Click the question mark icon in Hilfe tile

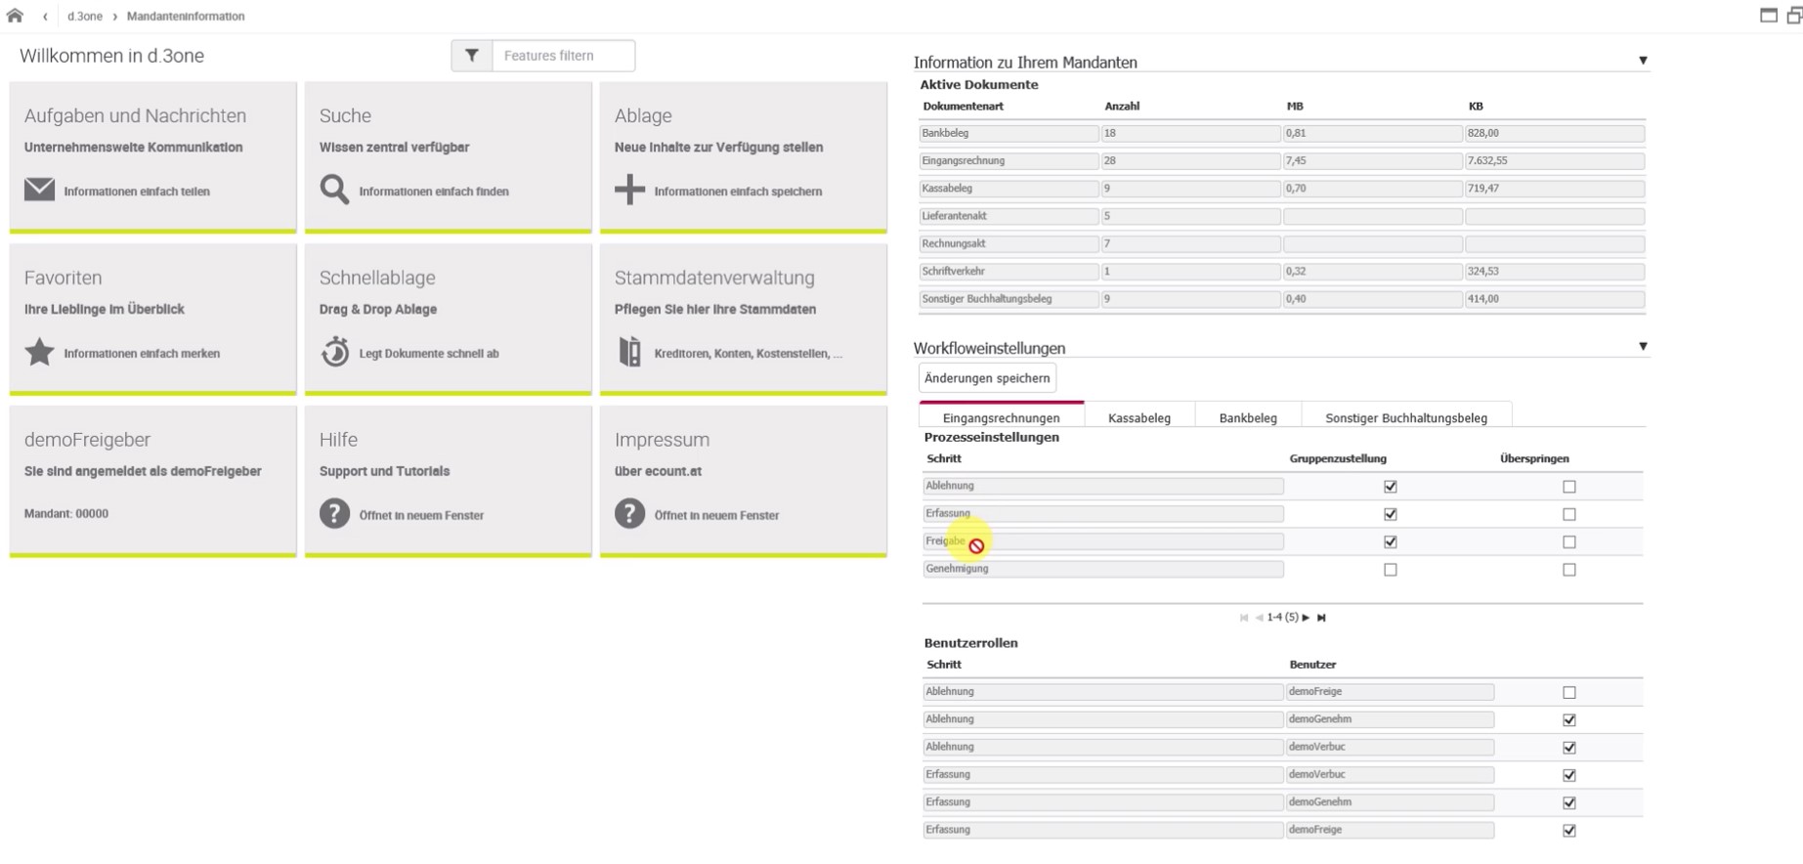[x=334, y=513]
